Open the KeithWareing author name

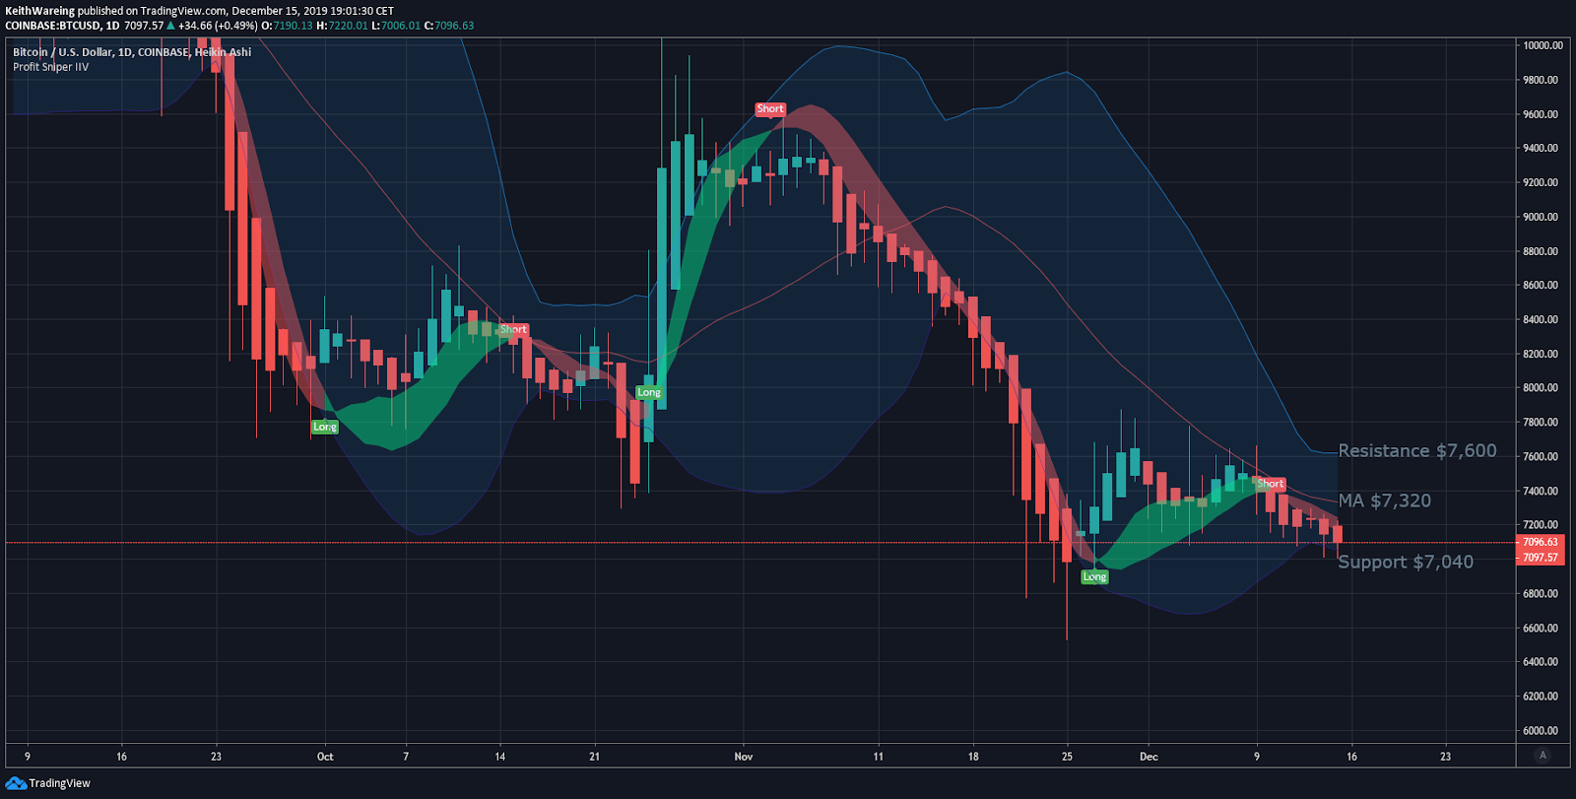(x=39, y=11)
